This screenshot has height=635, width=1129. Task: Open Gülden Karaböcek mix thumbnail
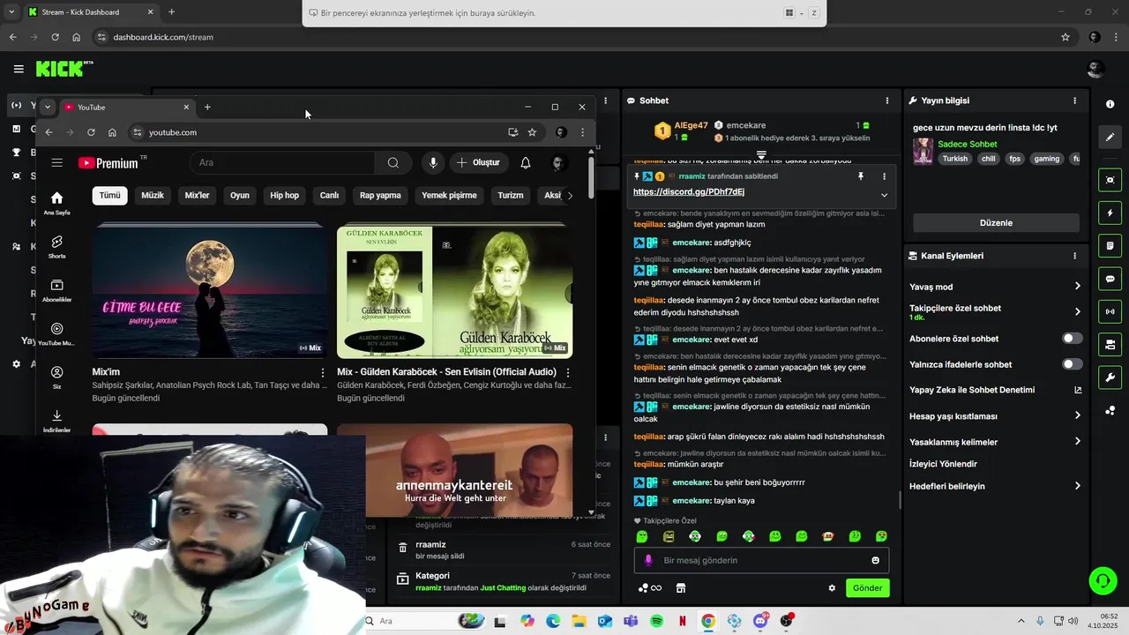(454, 291)
